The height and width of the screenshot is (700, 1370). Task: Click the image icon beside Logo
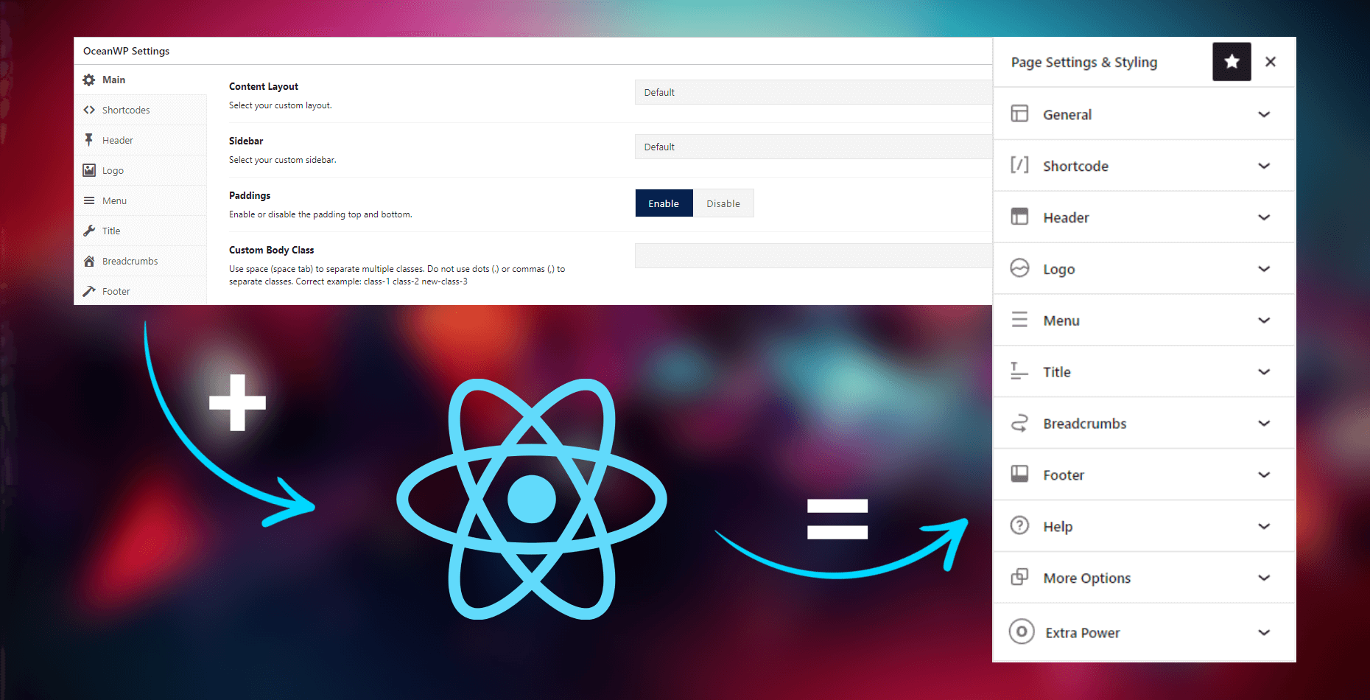[89, 170]
